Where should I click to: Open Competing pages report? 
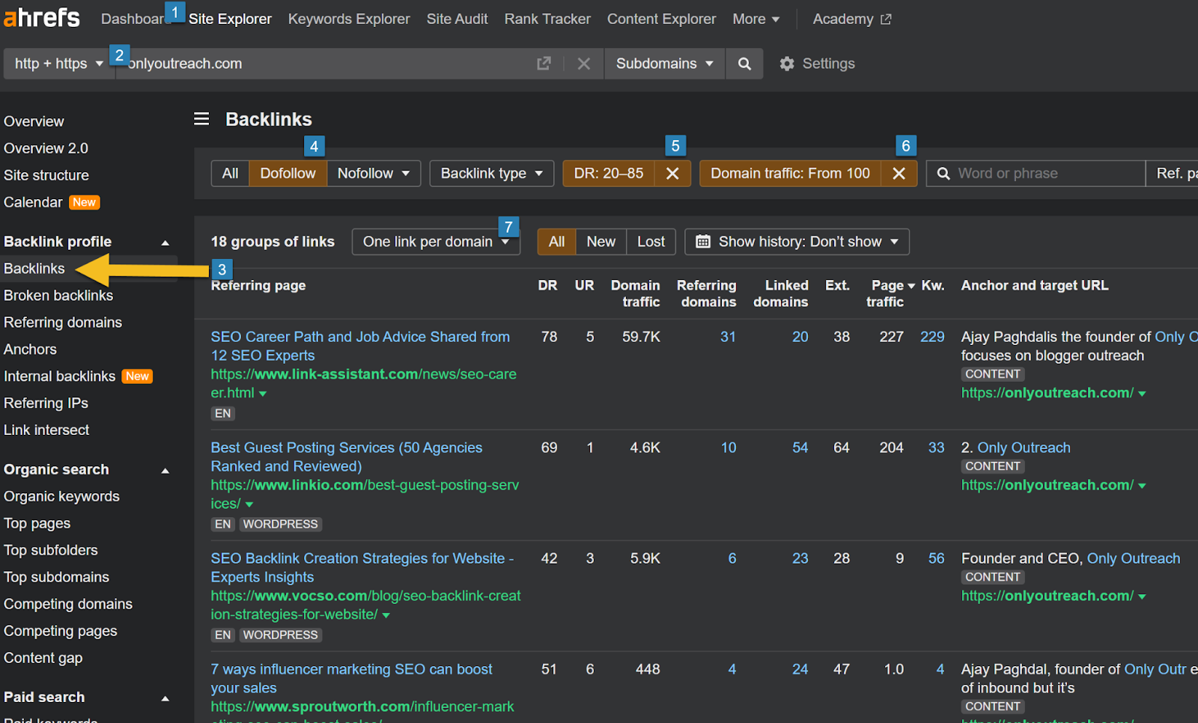61,632
